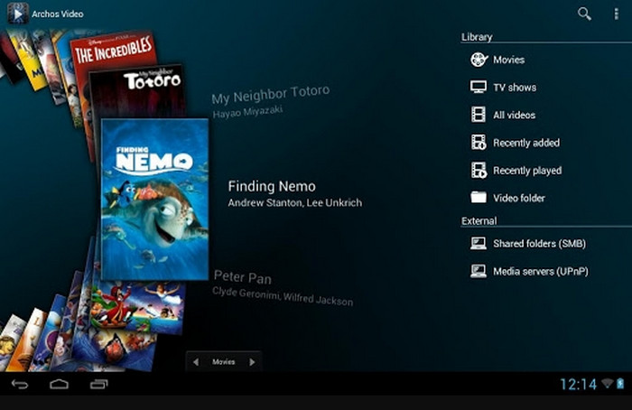This screenshot has width=632, height=410.
Task: Open the Movies library entry
Action: pyautogui.click(x=546, y=61)
